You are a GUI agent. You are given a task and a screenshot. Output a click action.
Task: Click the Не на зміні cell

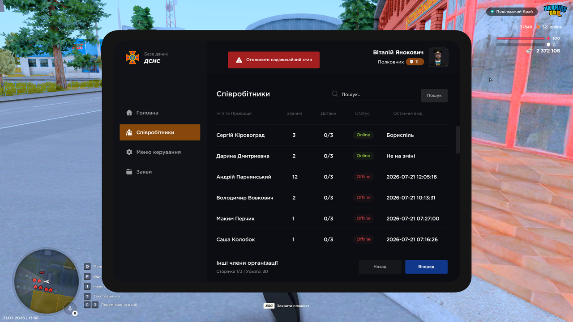(x=401, y=156)
